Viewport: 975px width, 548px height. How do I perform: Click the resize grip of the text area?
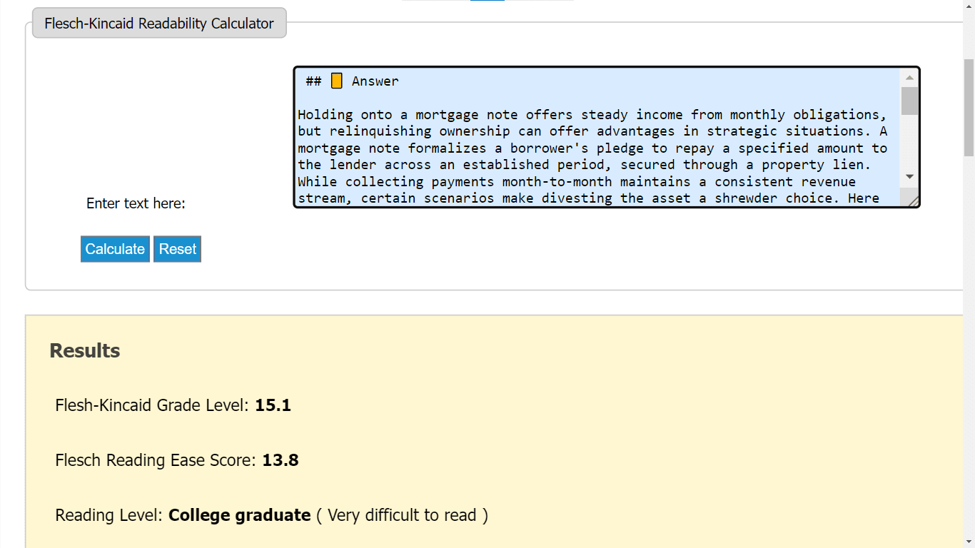click(x=912, y=201)
